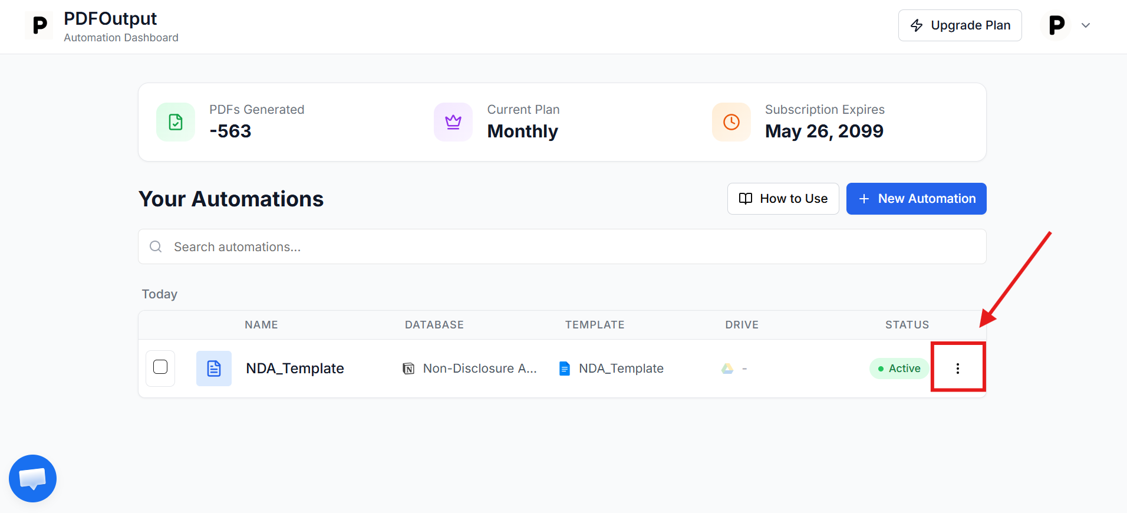Click the NDA_Template blue file icon
This screenshot has height=513, width=1127.
[214, 369]
